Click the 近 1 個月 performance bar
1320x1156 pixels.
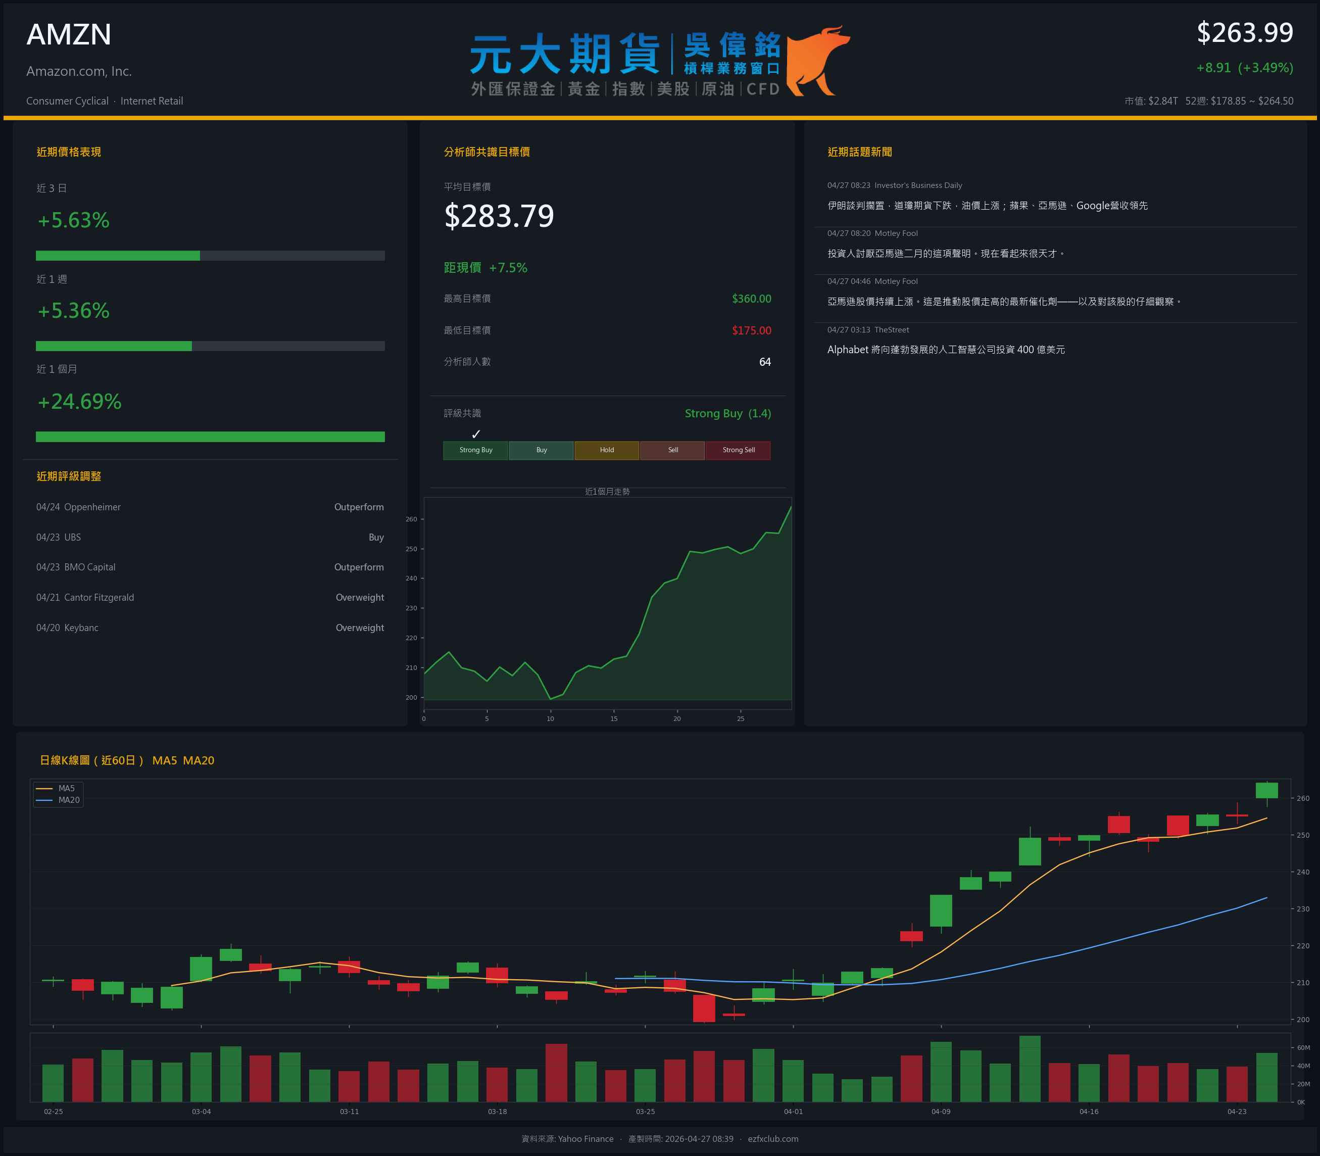(x=210, y=437)
